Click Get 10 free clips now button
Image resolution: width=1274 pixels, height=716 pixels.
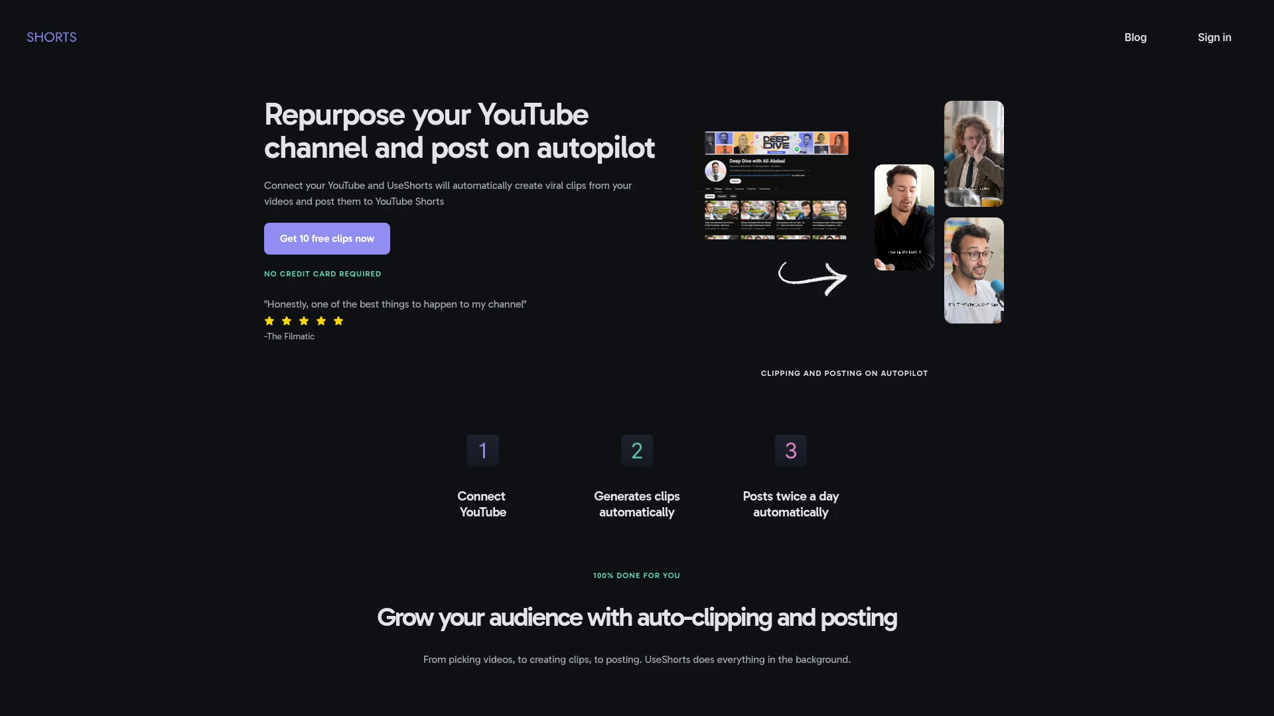point(326,238)
